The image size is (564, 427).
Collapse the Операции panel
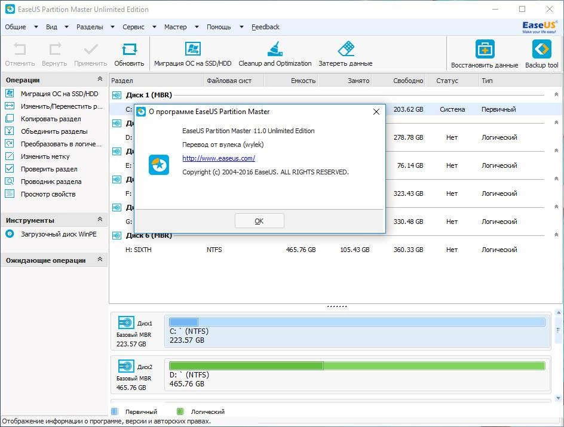[100, 79]
